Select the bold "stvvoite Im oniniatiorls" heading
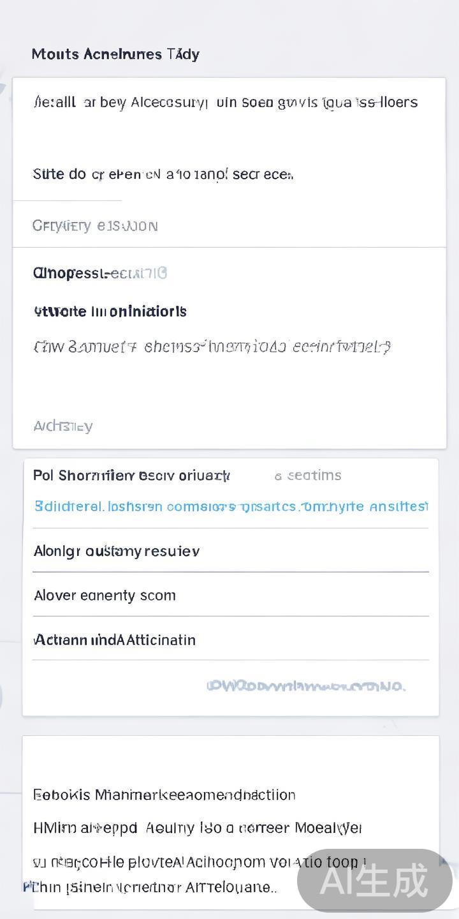The width and height of the screenshot is (459, 919). (110, 311)
